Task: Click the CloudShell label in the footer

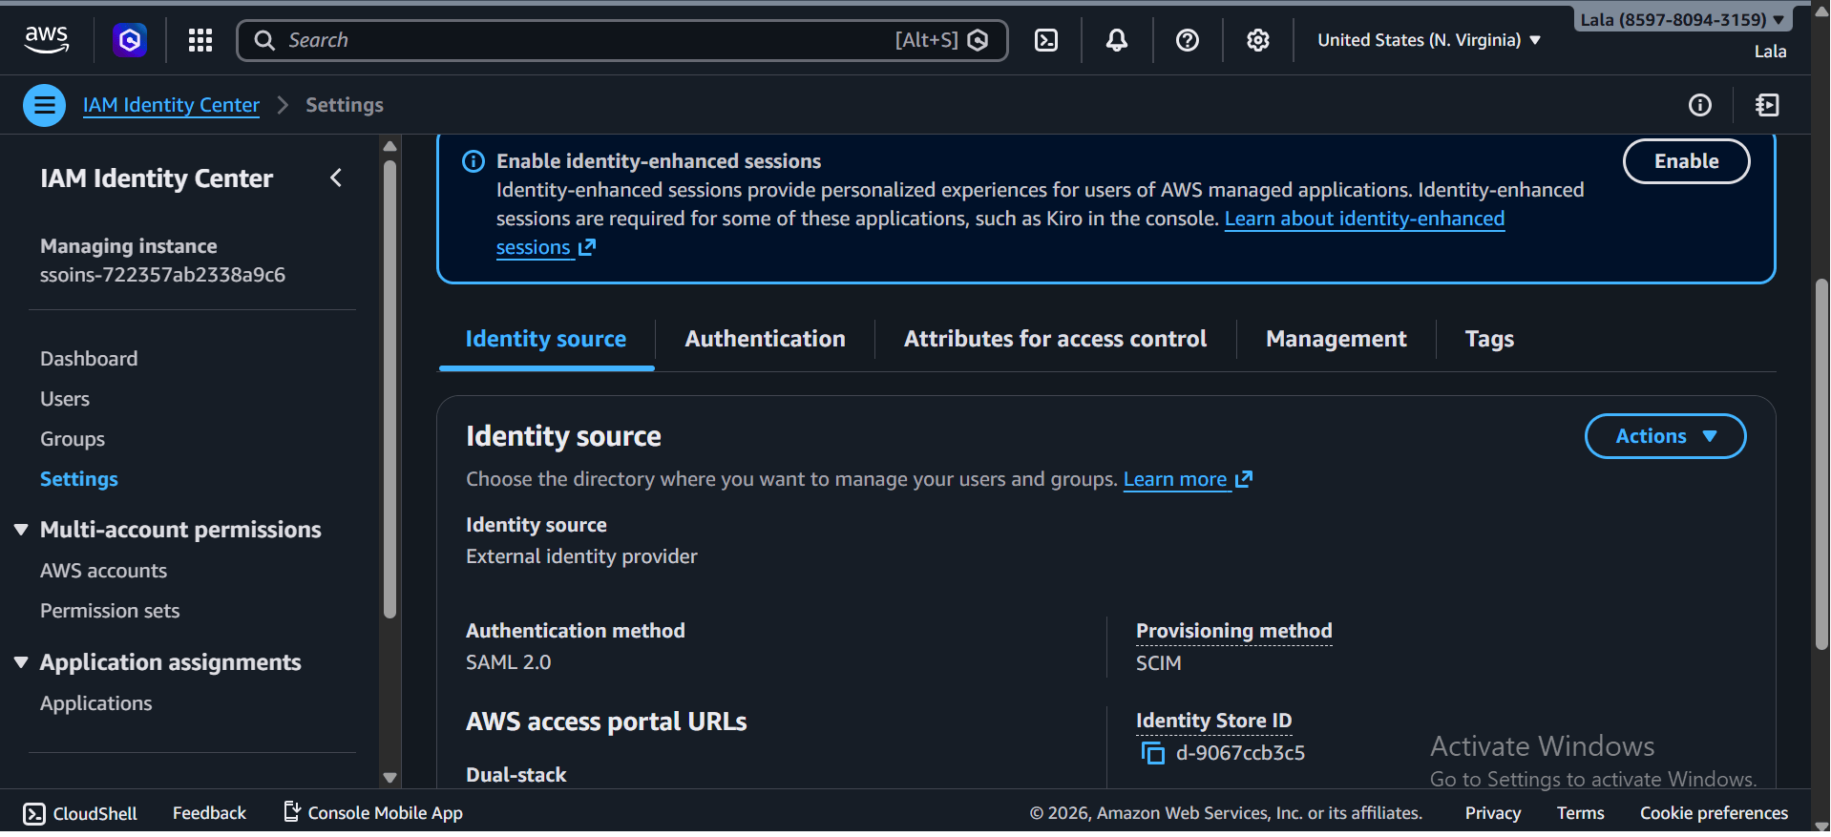Action: pyautogui.click(x=95, y=813)
